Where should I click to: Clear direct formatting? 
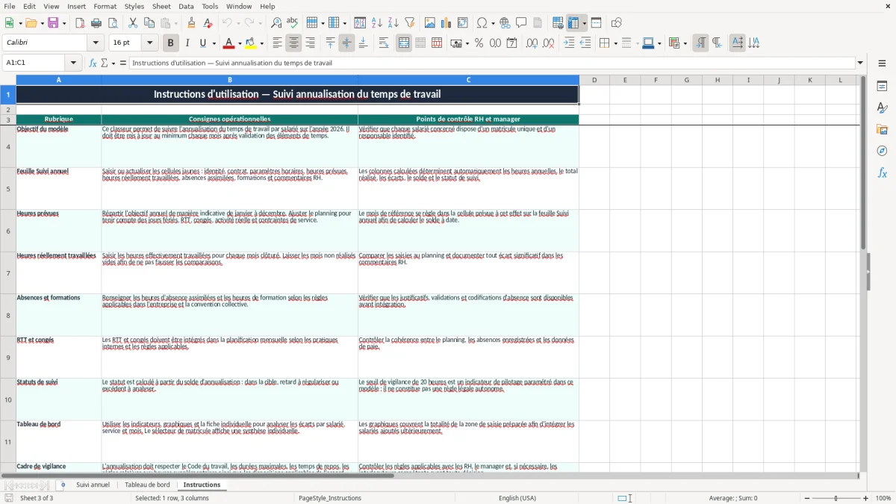coord(208,23)
